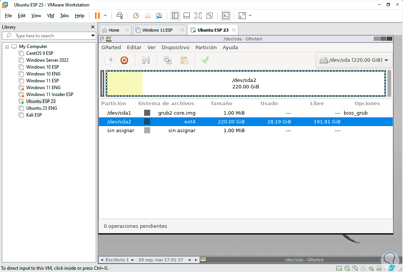Select /dev/sda2 in the disk map
The image size is (403, 272).
tap(246, 83)
